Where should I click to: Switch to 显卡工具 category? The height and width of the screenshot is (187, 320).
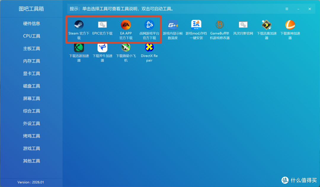(31, 74)
